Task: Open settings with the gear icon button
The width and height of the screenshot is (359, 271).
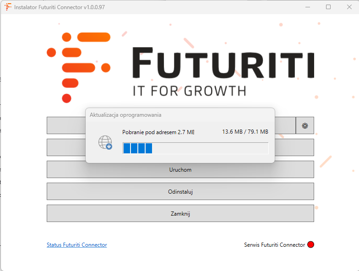Action: (305, 125)
